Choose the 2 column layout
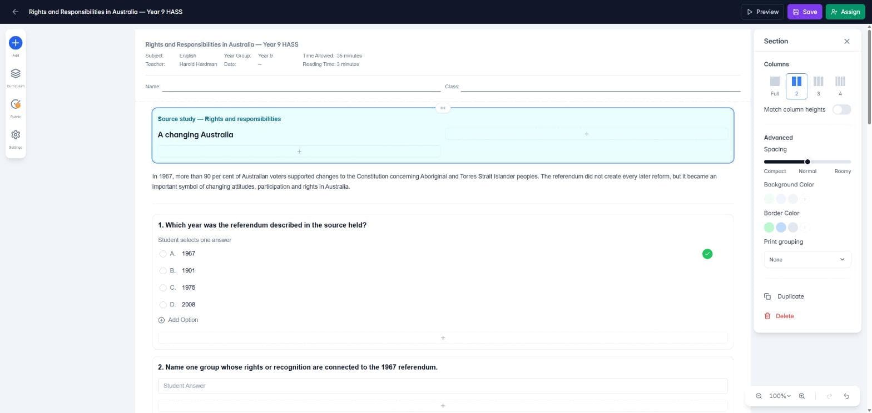The height and width of the screenshot is (413, 872). tap(796, 86)
